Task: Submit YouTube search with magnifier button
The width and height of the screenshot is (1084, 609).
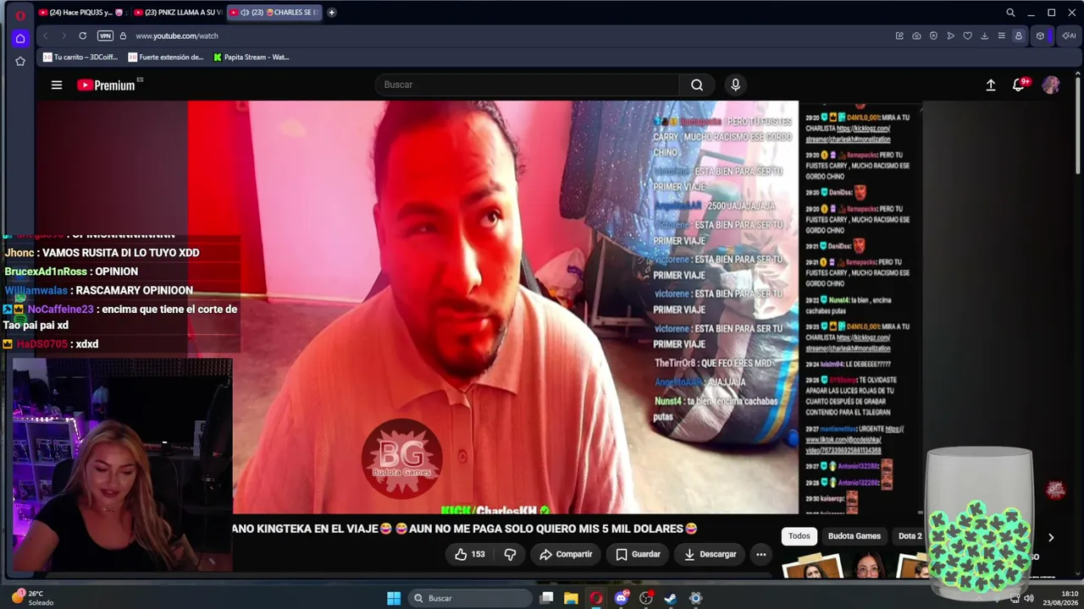Action: 697,85
